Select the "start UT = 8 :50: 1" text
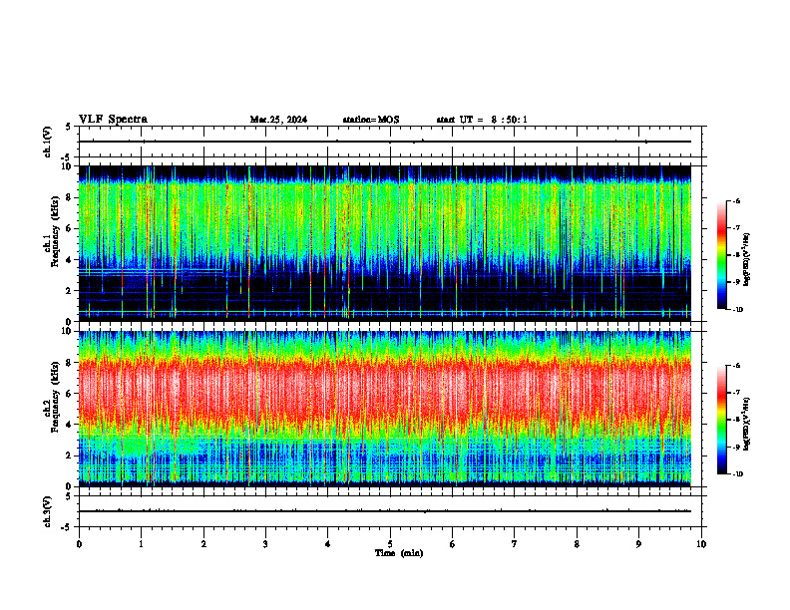This screenshot has width=790, height=610. 482,120
